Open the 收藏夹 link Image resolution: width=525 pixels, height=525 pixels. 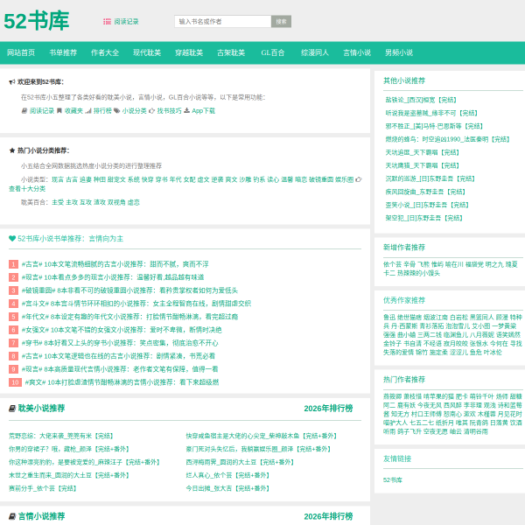[73, 111]
